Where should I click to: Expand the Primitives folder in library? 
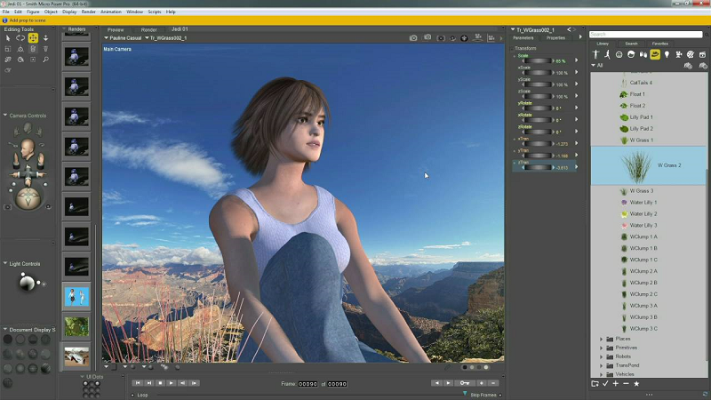(602, 348)
